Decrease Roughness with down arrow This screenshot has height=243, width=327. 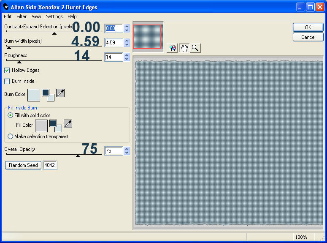[x=127, y=59]
